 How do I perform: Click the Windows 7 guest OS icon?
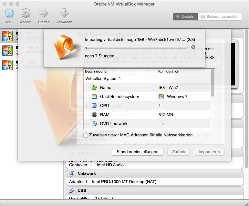click(x=161, y=96)
